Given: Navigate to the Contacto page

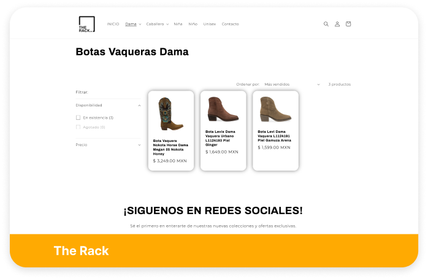Looking at the screenshot, I should coord(230,24).
